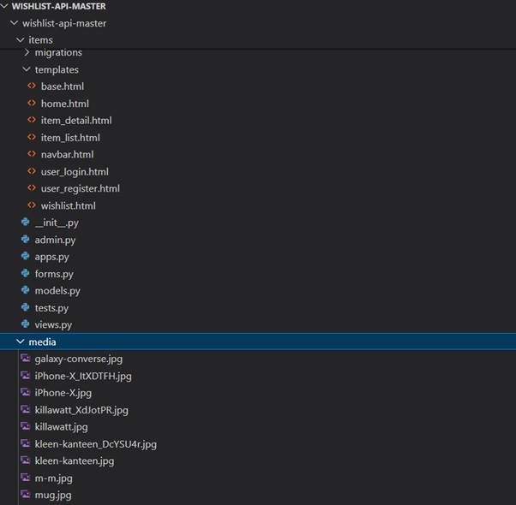Select iPhone-X_ItXDTFH.jpg image file
The height and width of the screenshot is (505, 516).
click(82, 376)
